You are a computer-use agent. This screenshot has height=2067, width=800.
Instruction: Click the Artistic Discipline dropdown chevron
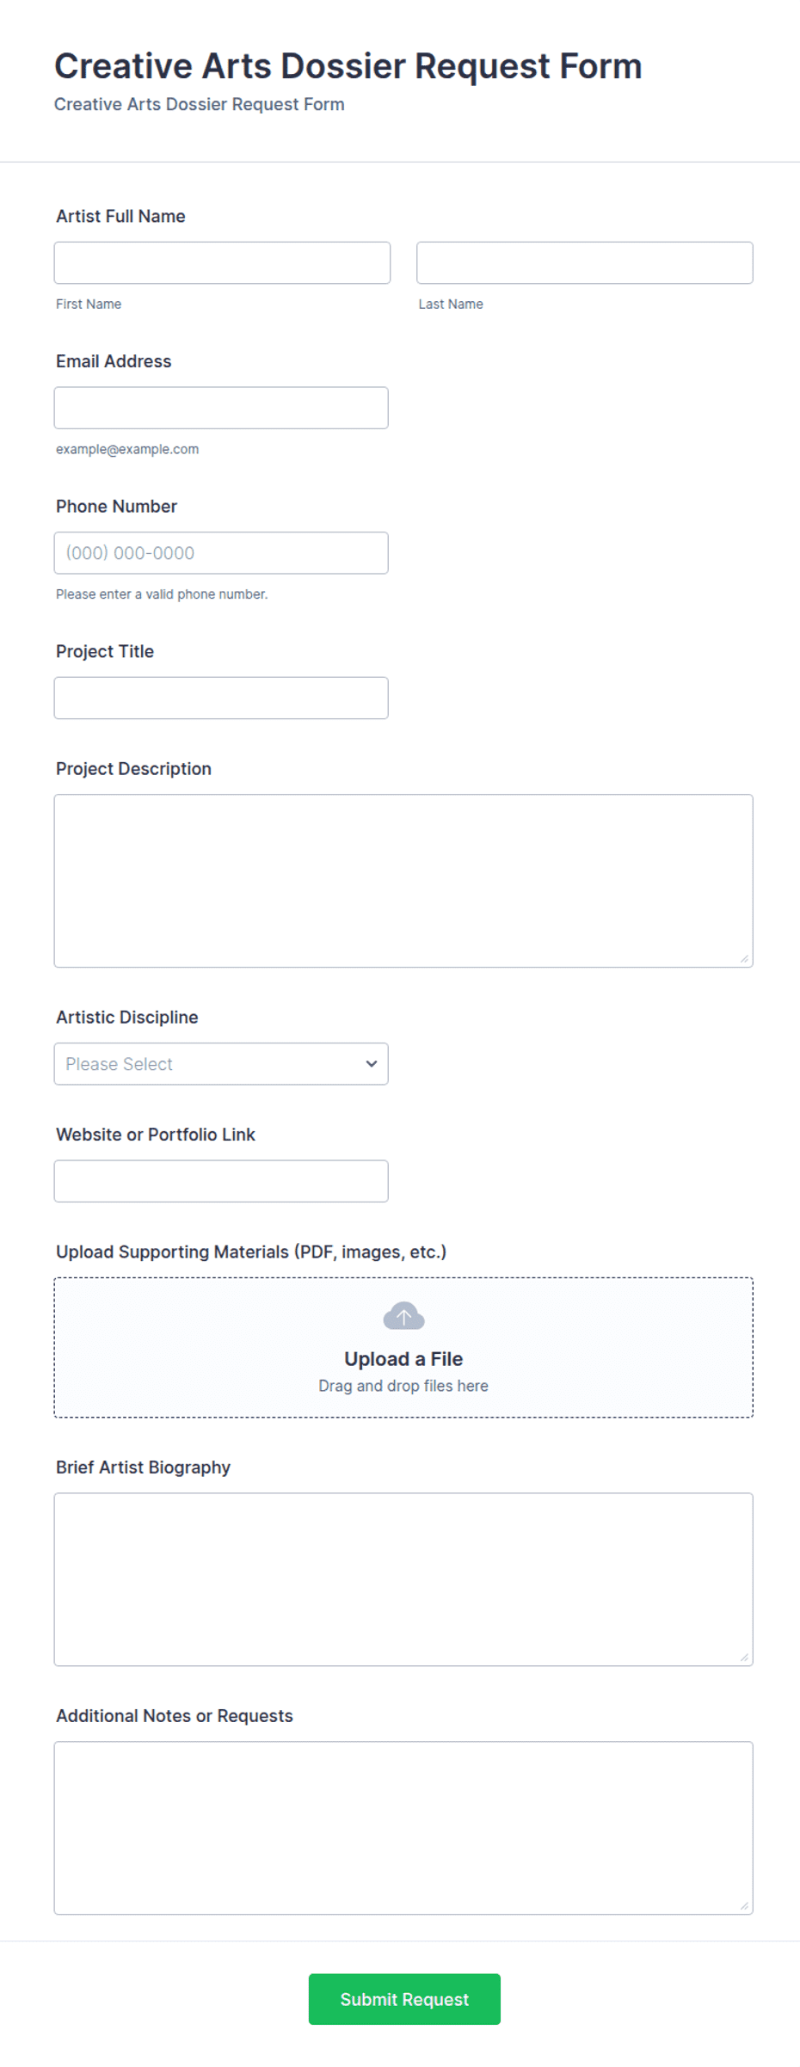click(x=372, y=1064)
